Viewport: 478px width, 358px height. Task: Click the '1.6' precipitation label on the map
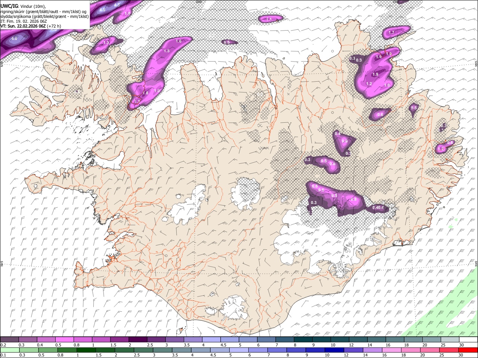(x=179, y=41)
